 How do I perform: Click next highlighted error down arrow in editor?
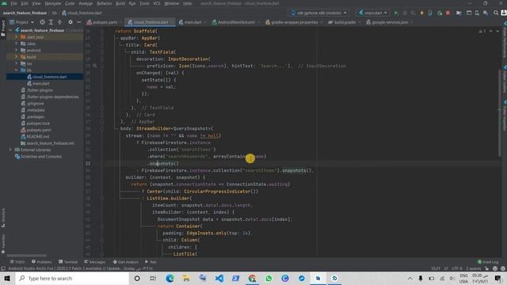pyautogui.click(x=497, y=31)
